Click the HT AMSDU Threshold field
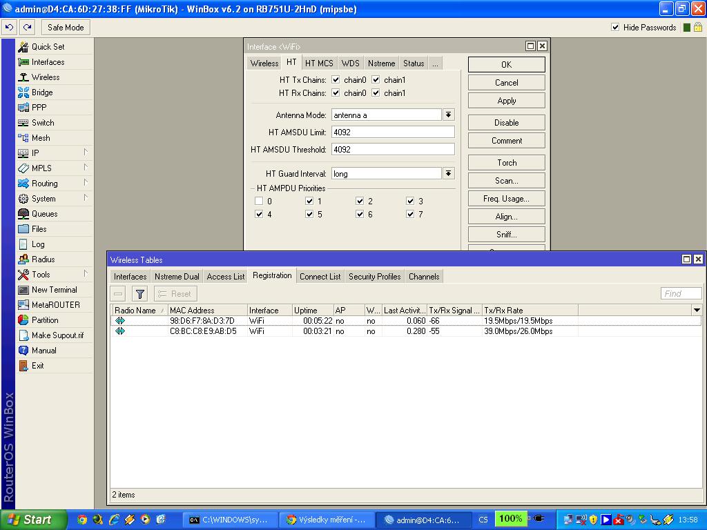Viewport: 707px width, 530px height. point(393,150)
